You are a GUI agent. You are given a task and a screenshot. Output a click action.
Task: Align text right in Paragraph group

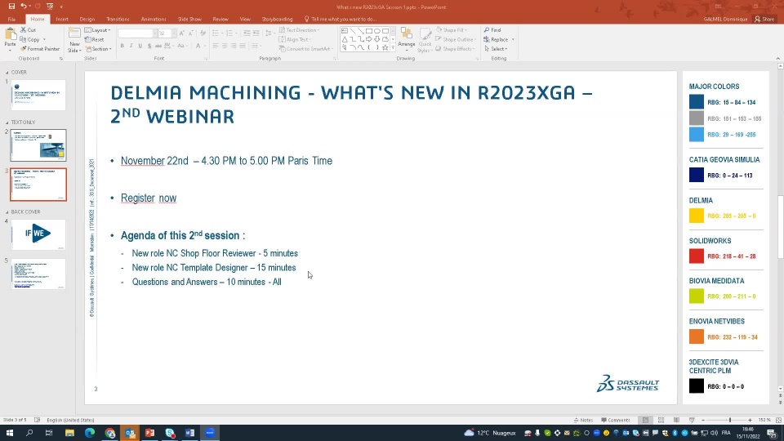pos(234,46)
